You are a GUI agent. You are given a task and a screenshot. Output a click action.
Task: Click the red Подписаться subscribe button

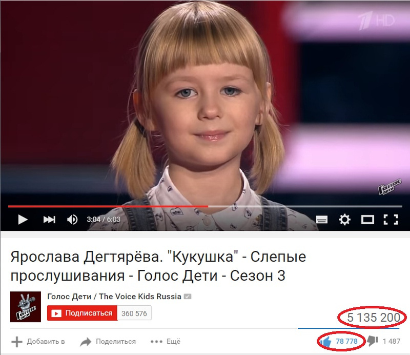[x=82, y=313]
